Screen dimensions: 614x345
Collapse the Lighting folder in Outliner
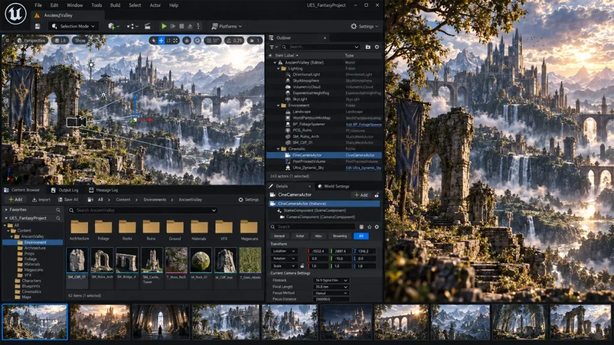click(278, 68)
